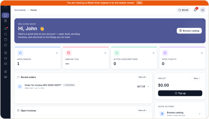Click 'ORD-1069 · Jul 13, 2026' text
This screenshot has height=119, width=209.
coord(34,88)
